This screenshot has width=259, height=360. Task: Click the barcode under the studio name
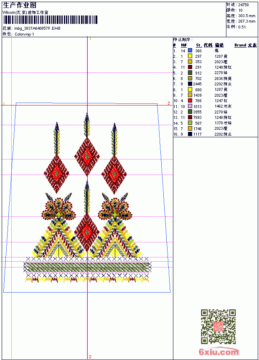click(x=50, y=20)
